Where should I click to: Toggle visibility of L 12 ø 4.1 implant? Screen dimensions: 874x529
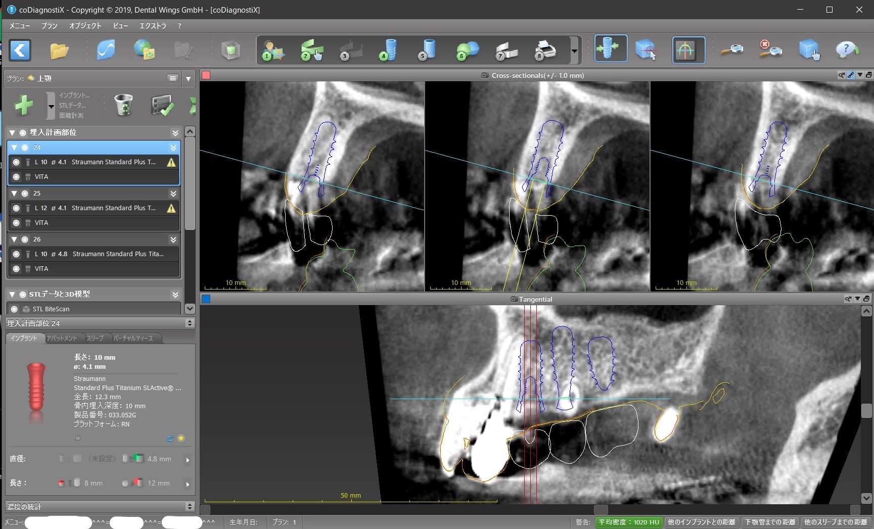pos(16,208)
